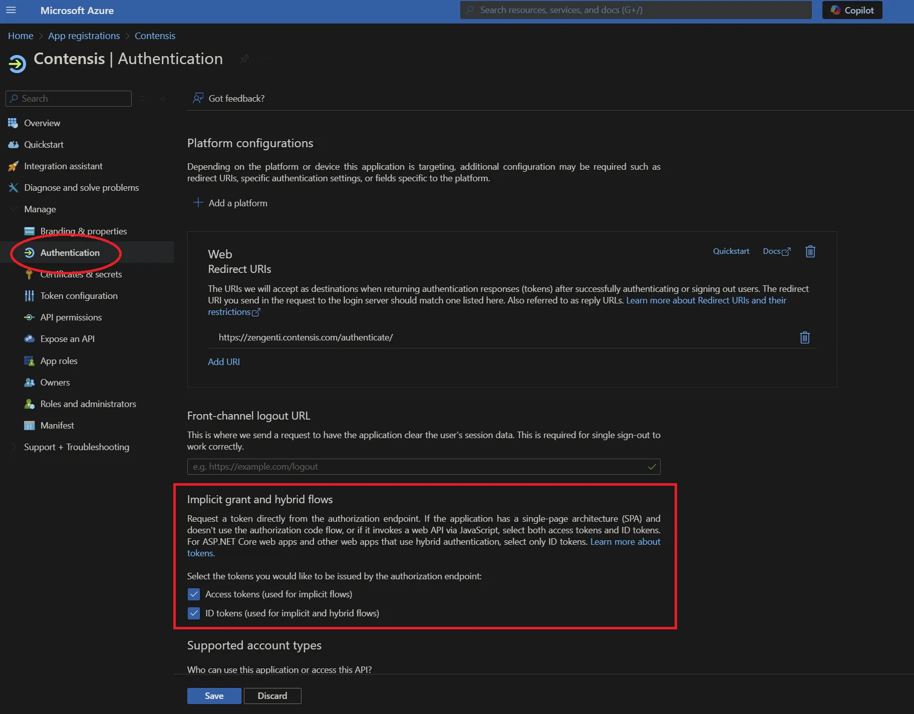Viewport: 914px width, 714px height.
Task: Select Authentication in the sidebar
Action: pyautogui.click(x=70, y=253)
